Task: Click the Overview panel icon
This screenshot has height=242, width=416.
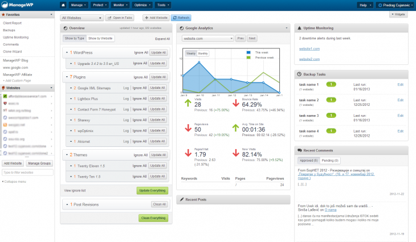Action: coord(66,28)
